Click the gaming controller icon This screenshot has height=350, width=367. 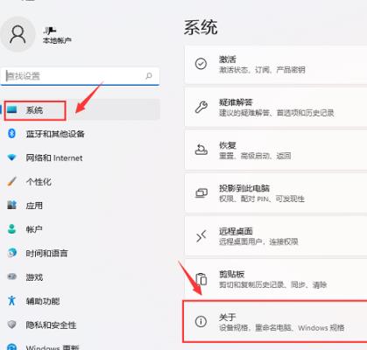coord(11,276)
